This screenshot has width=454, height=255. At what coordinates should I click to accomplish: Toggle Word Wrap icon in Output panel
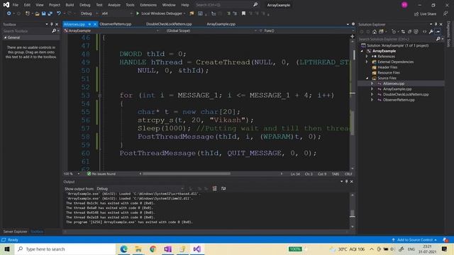pyautogui.click(x=223, y=188)
